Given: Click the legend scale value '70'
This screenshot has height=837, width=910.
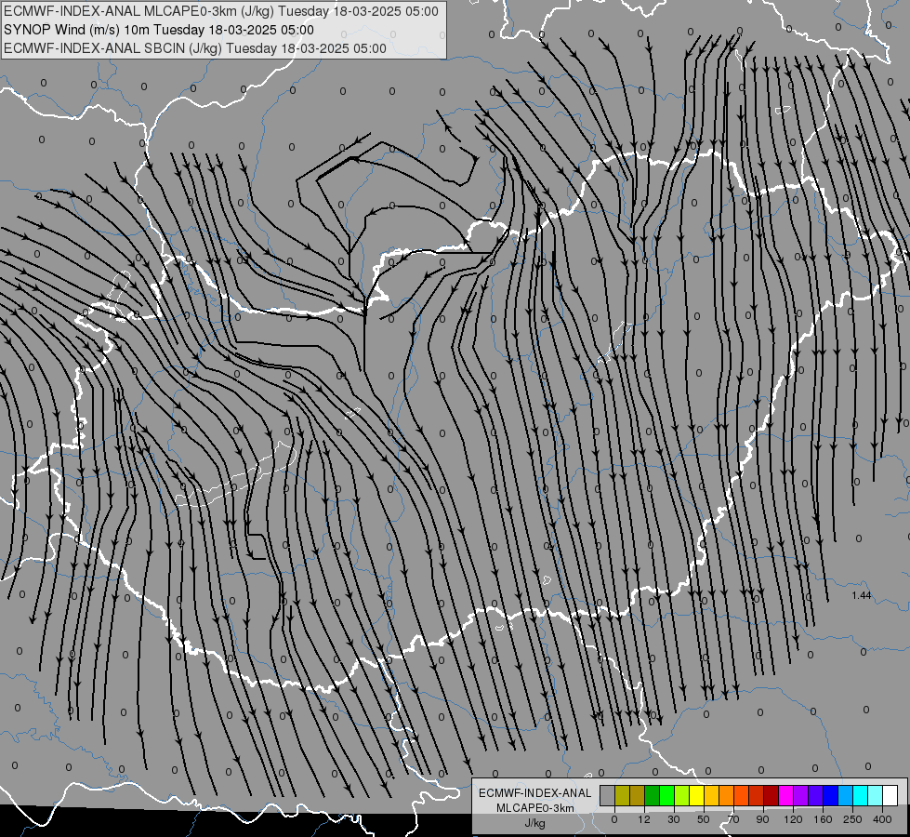Looking at the screenshot, I should pyautogui.click(x=733, y=819).
